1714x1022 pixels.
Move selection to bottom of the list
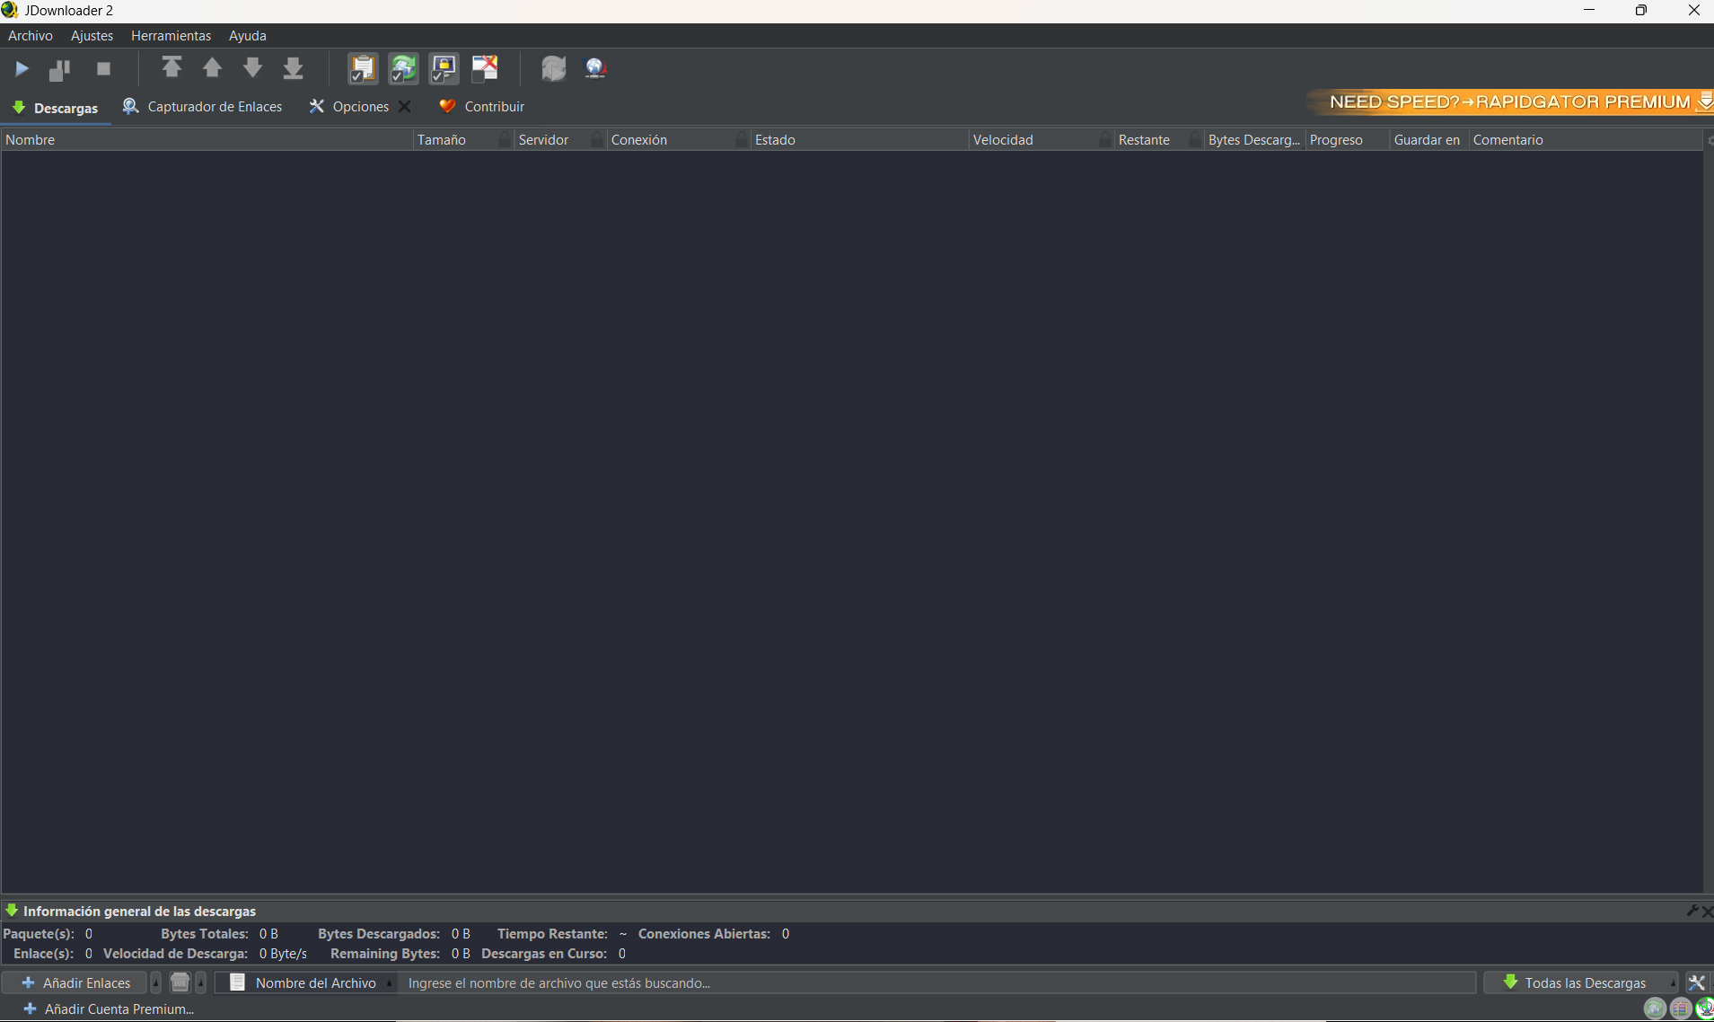click(x=293, y=68)
